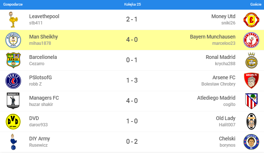
Task: Click the Leavethepool club crest
Action: click(13, 20)
